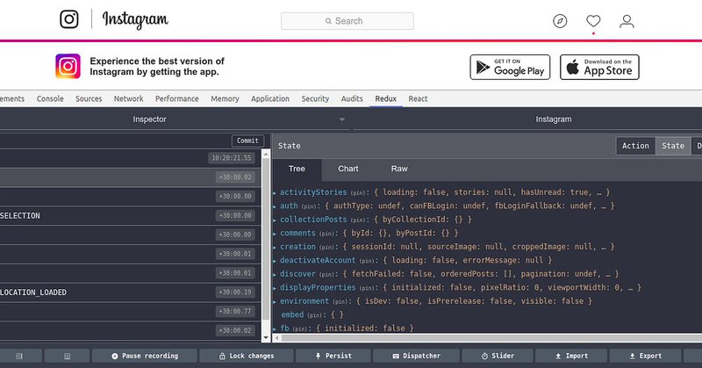Click the Pause recording button
This screenshot has width=702, height=368.
point(145,356)
